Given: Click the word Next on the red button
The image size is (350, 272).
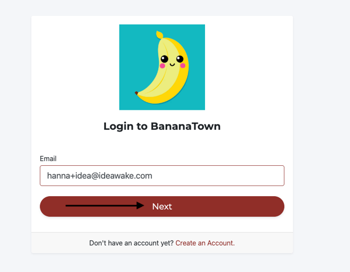Looking at the screenshot, I should 162,206.
